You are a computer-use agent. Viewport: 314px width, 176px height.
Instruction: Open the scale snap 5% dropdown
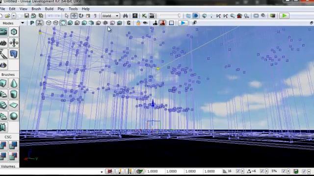coord(288,171)
